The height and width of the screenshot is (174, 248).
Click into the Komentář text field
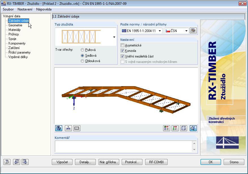(x=123, y=147)
